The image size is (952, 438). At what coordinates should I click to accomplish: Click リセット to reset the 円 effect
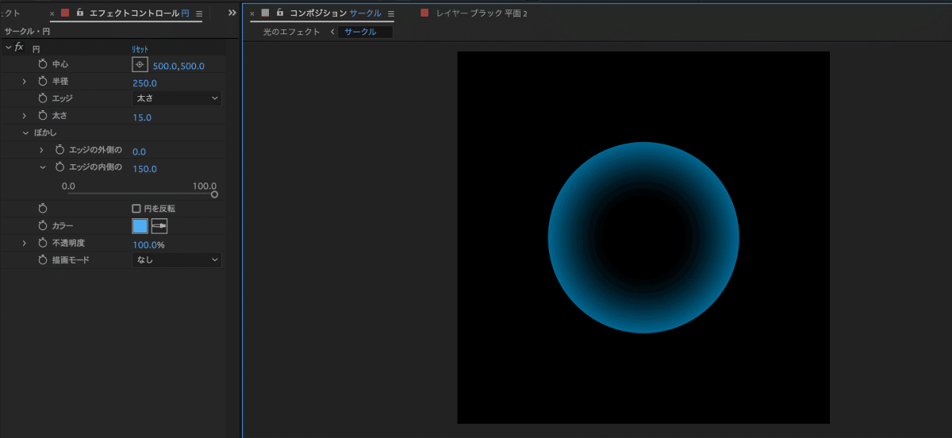(x=140, y=49)
